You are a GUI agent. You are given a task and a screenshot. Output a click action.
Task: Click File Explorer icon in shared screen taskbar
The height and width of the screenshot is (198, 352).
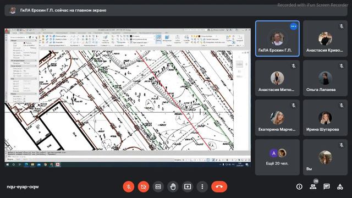point(32,164)
